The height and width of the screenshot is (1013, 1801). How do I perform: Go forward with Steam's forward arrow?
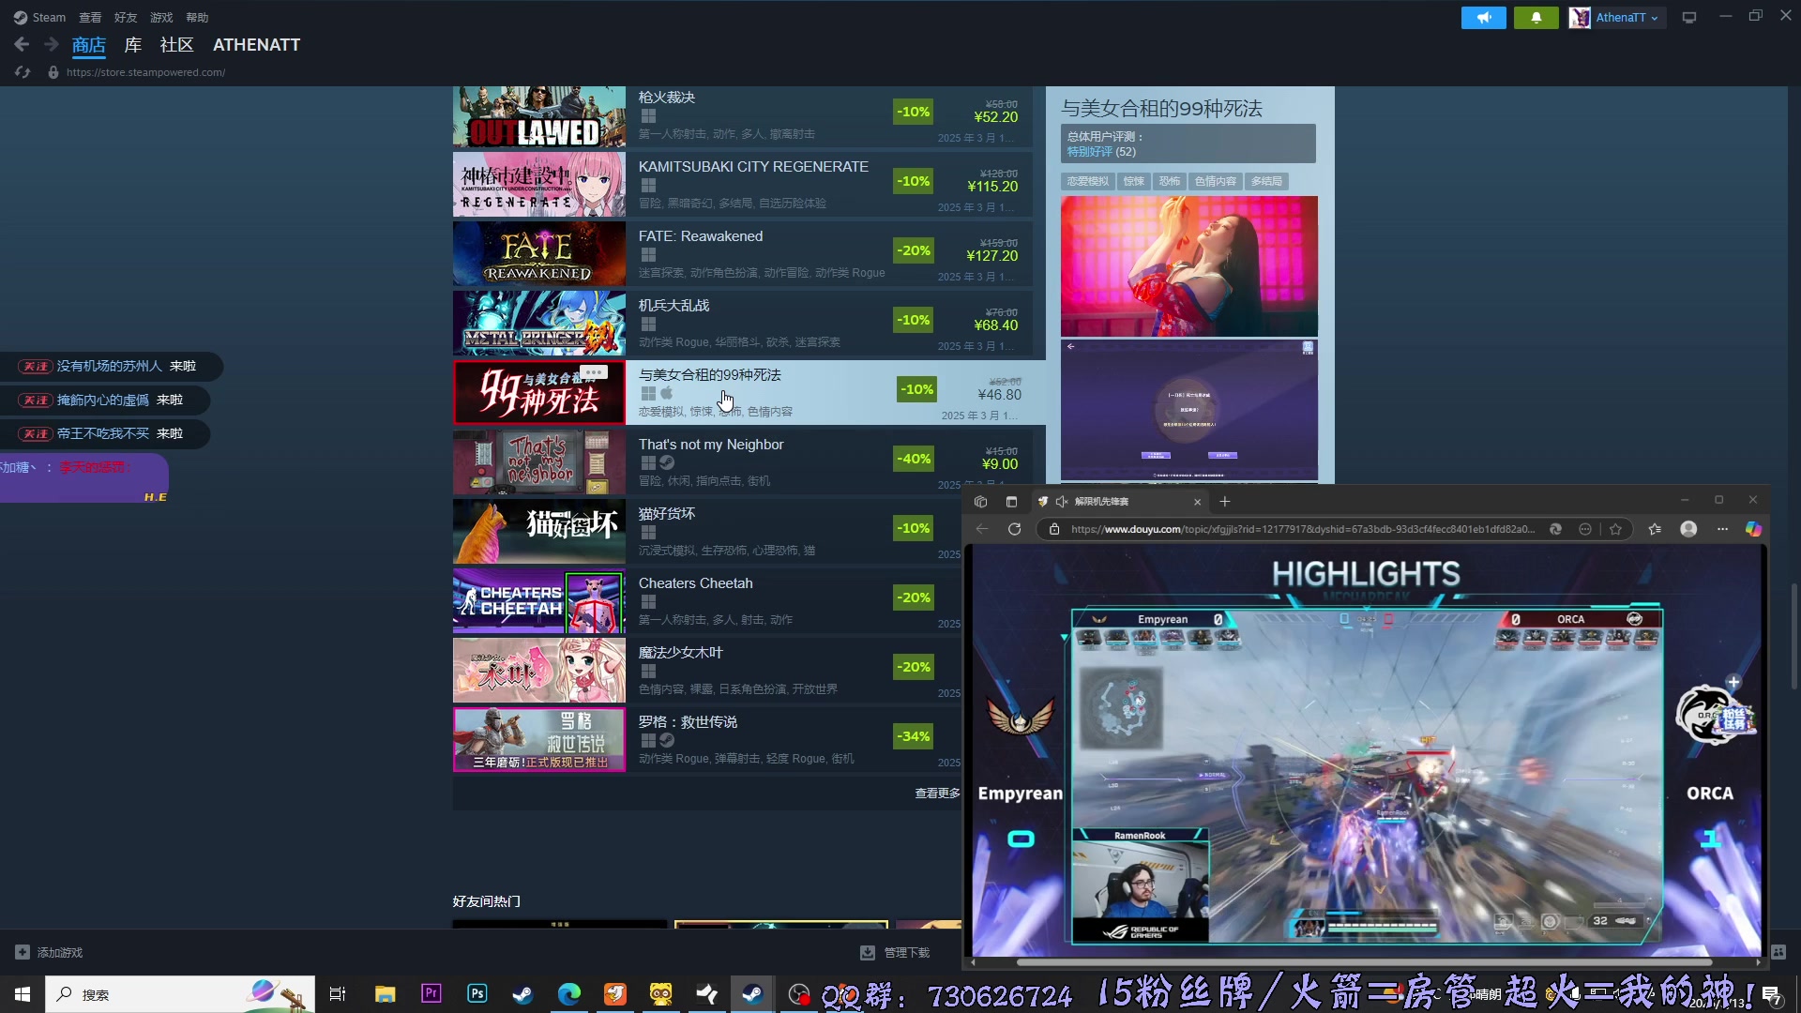tap(52, 44)
